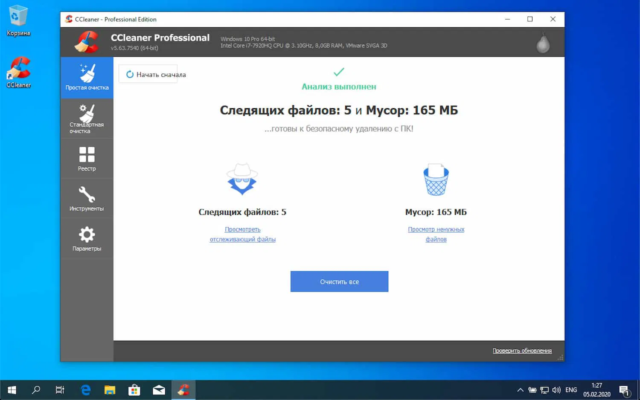Open the Проверить обновления link
Viewport: 640px width, 400px height.
(x=522, y=350)
